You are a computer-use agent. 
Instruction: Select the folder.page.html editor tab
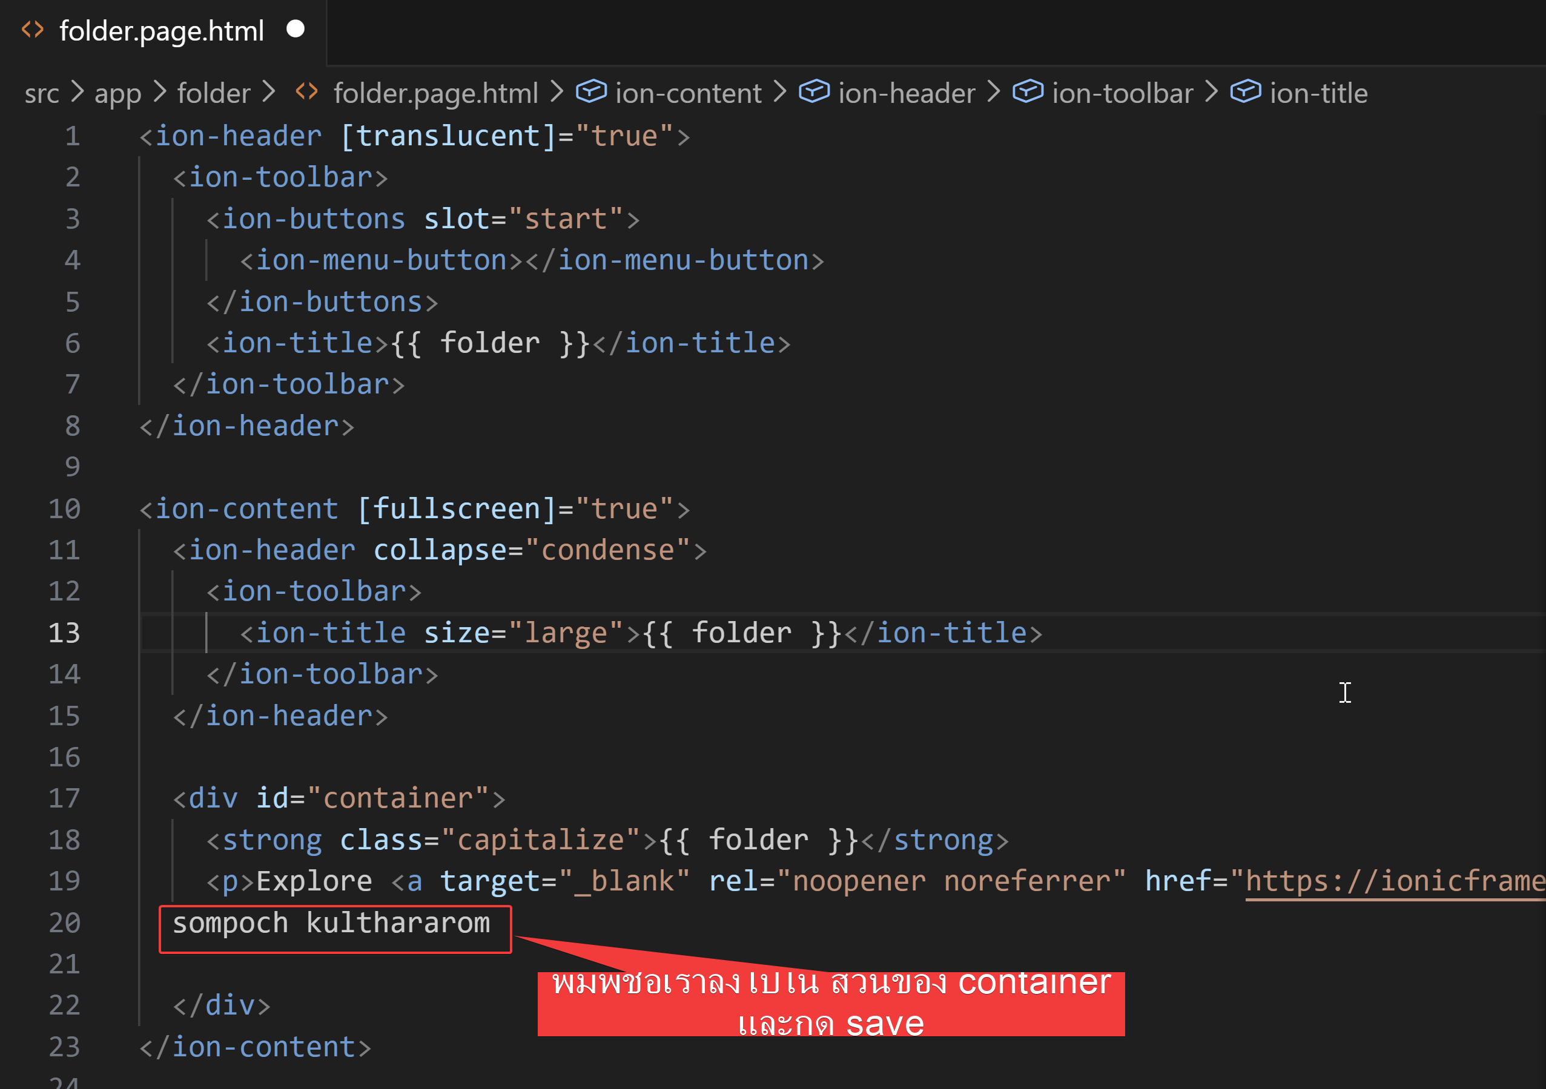pyautogui.click(x=162, y=31)
